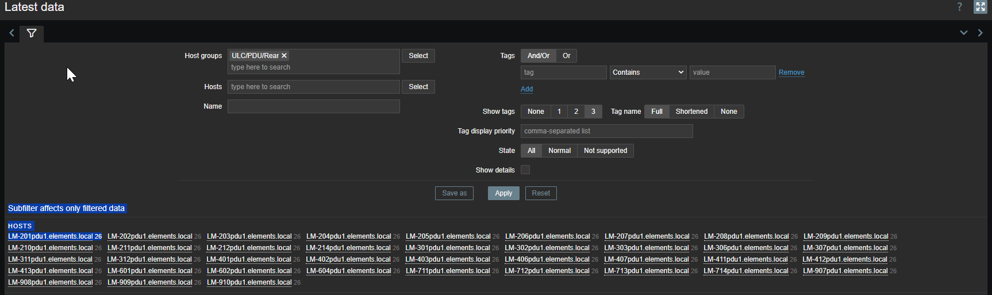Click the Name input field
Image resolution: width=992 pixels, height=295 pixels.
coord(313,106)
